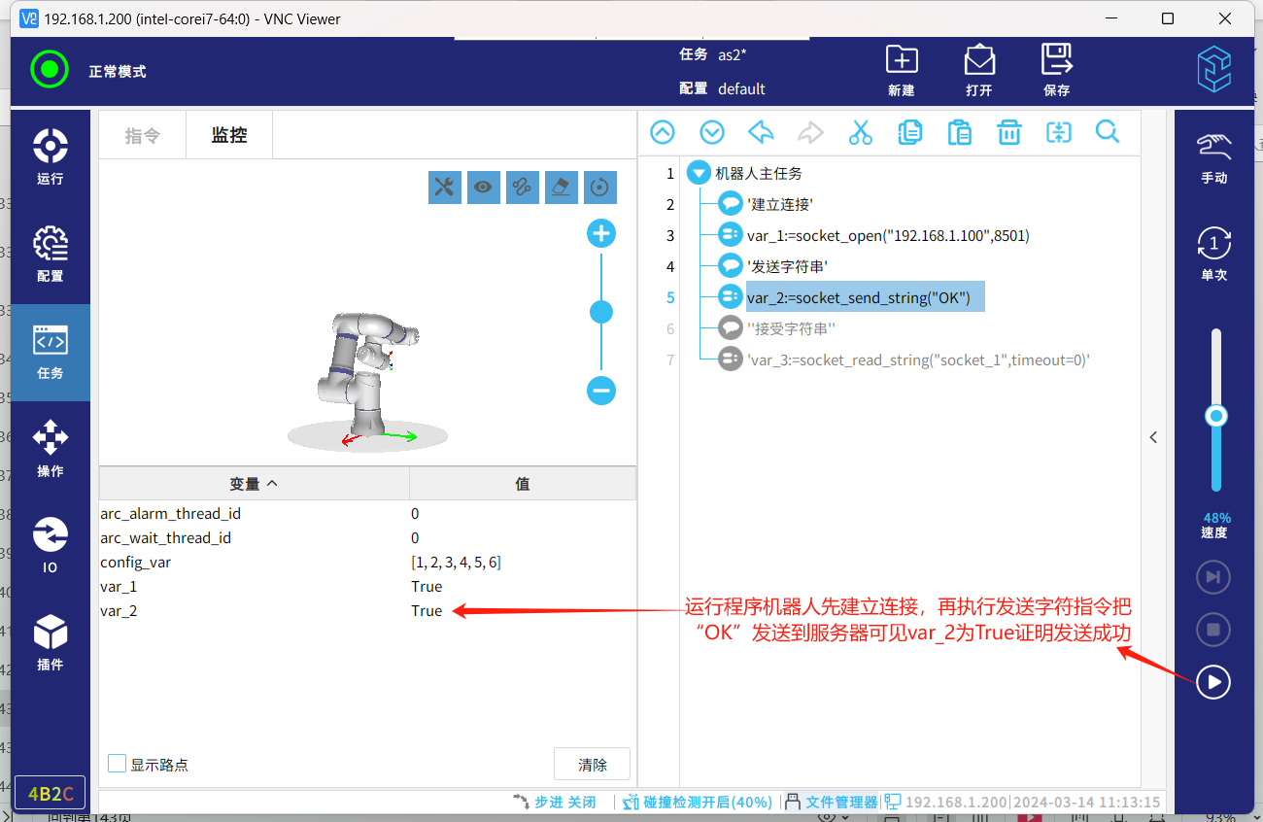
Task: Enable the 显示路点 checkbox
Action: tap(118, 764)
